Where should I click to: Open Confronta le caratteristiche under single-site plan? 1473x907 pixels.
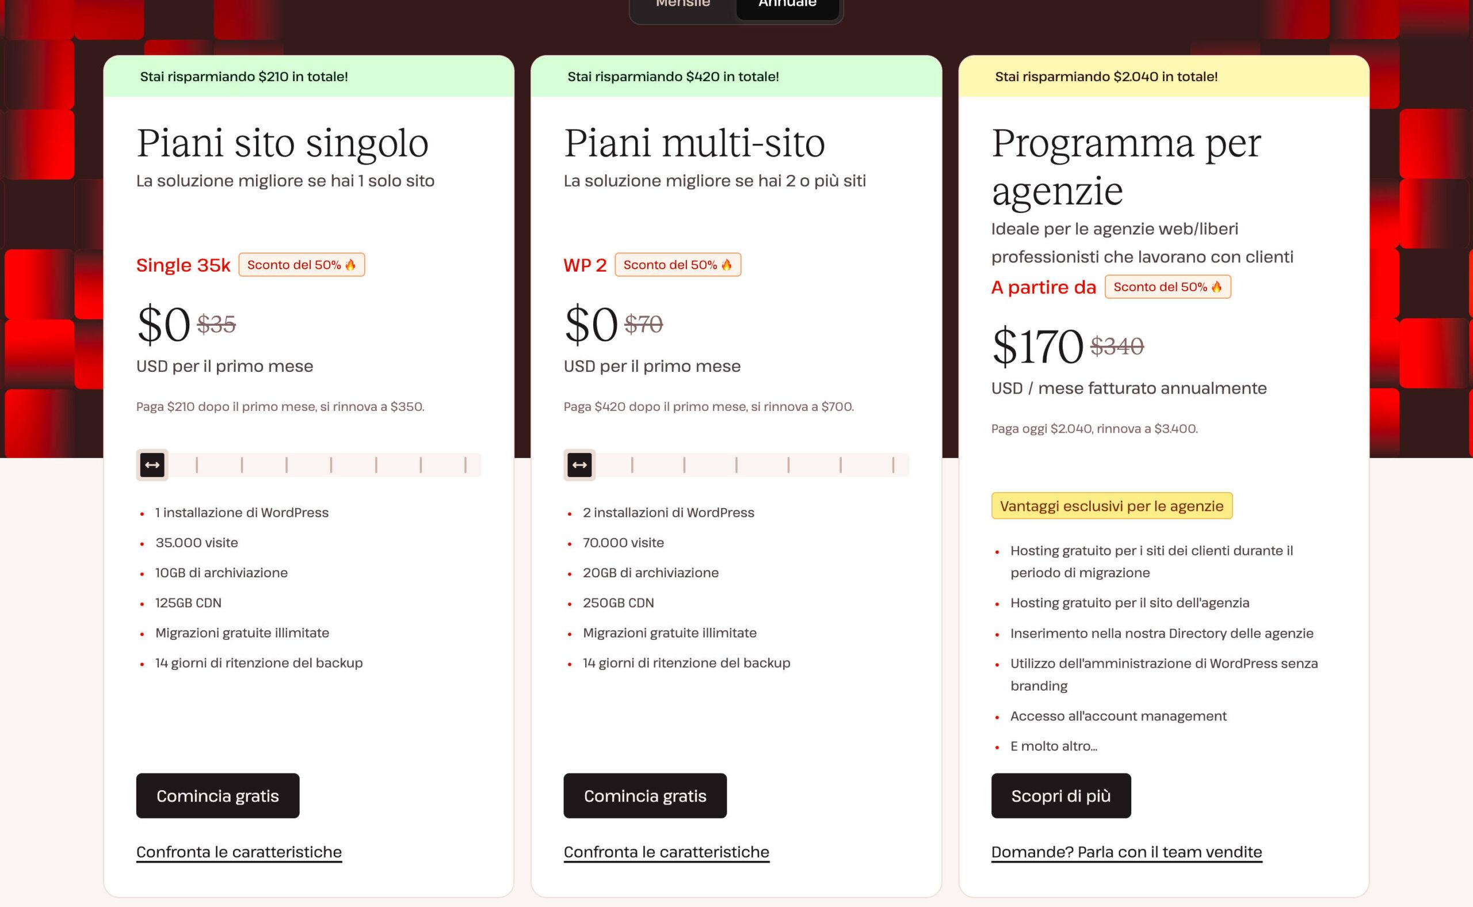click(239, 852)
